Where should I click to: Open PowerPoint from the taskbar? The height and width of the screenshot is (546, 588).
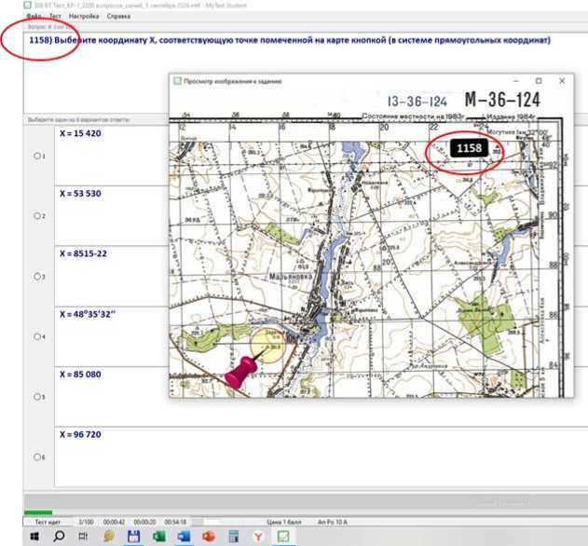(209, 537)
